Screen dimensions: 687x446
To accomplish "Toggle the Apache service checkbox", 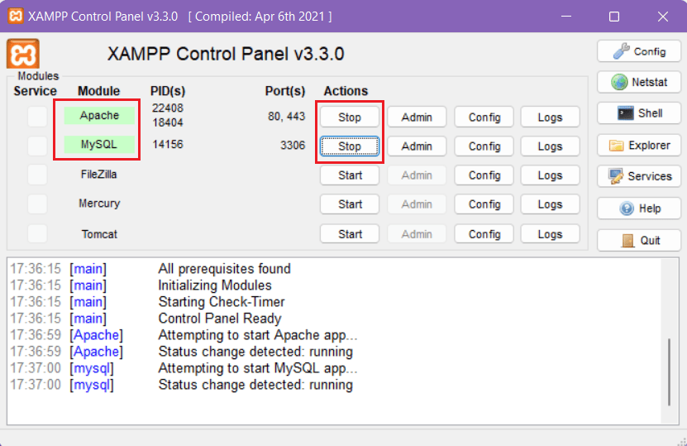I will [x=37, y=117].
